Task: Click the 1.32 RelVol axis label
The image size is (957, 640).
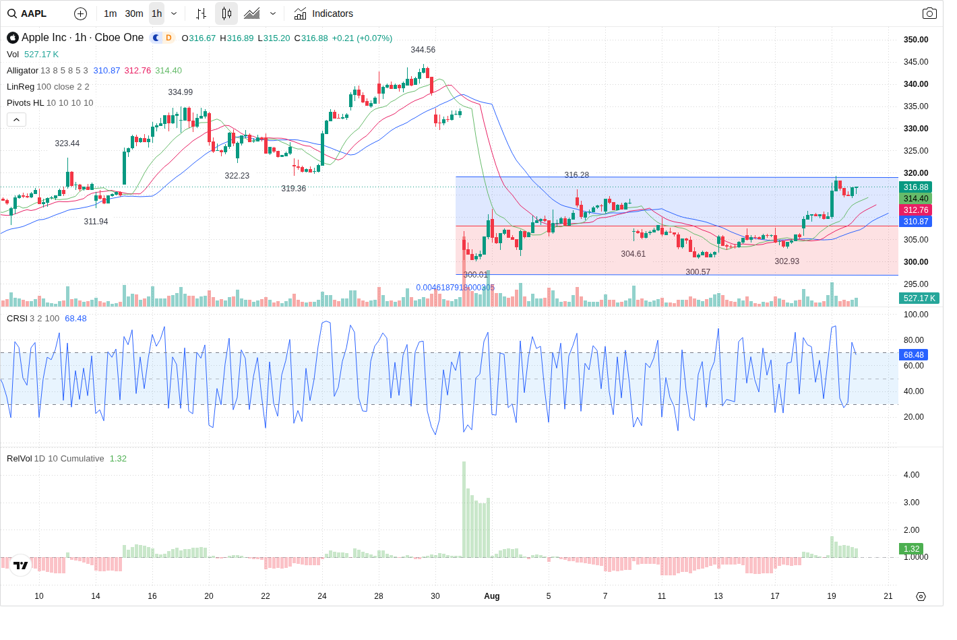Action: [x=911, y=549]
